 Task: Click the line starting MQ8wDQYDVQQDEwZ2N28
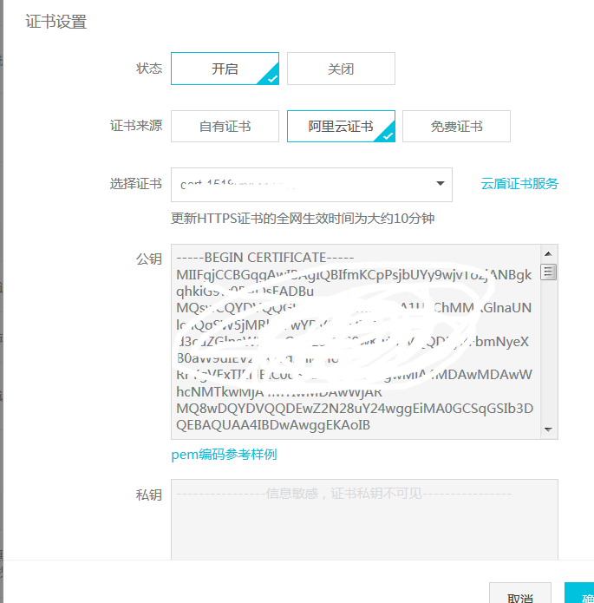pos(355,409)
